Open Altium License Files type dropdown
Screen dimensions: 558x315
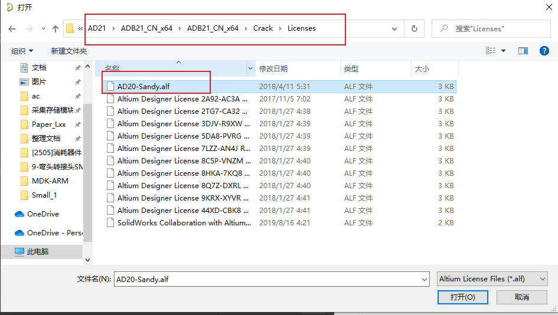(492, 279)
